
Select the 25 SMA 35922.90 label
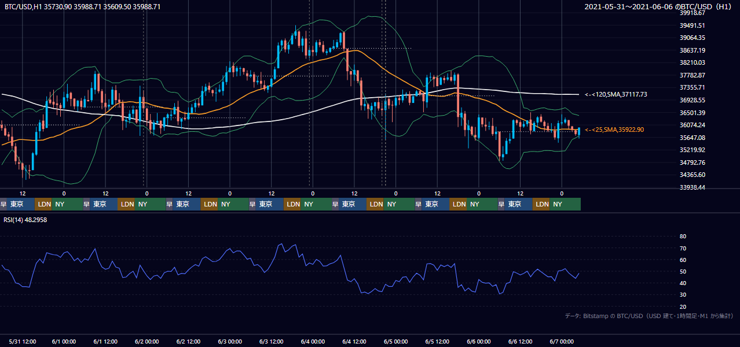point(614,130)
